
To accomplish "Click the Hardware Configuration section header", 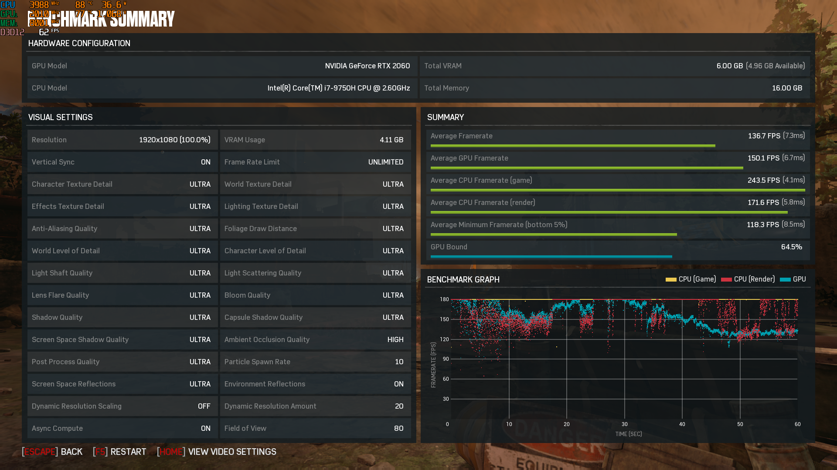I will pyautogui.click(x=79, y=43).
